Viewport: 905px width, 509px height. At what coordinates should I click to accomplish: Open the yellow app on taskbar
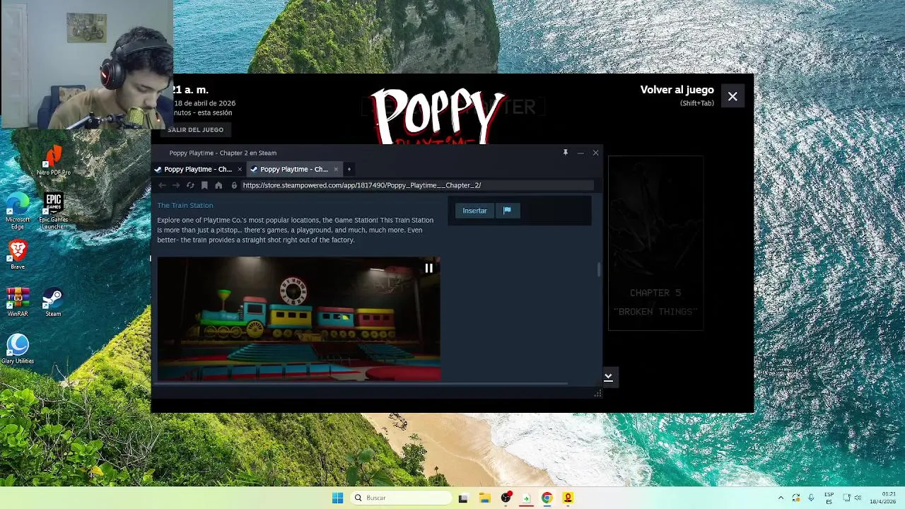(568, 498)
